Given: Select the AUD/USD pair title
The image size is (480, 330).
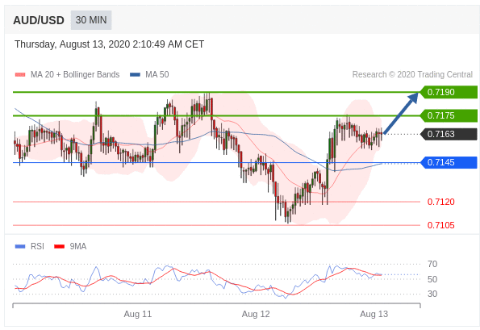Looking at the screenshot, I should click(39, 20).
